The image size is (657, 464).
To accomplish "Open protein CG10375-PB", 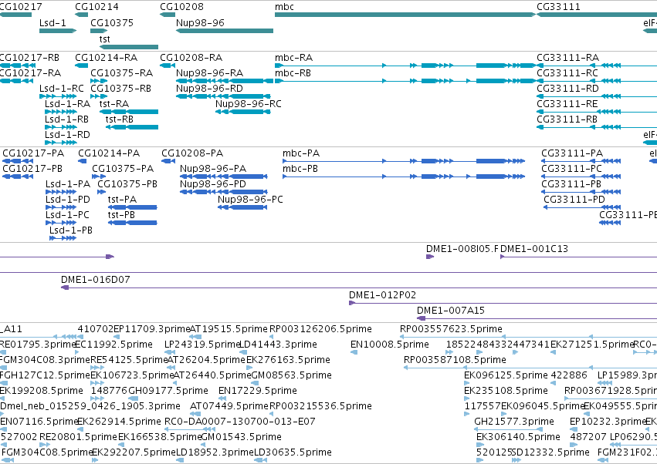I will [102, 192].
